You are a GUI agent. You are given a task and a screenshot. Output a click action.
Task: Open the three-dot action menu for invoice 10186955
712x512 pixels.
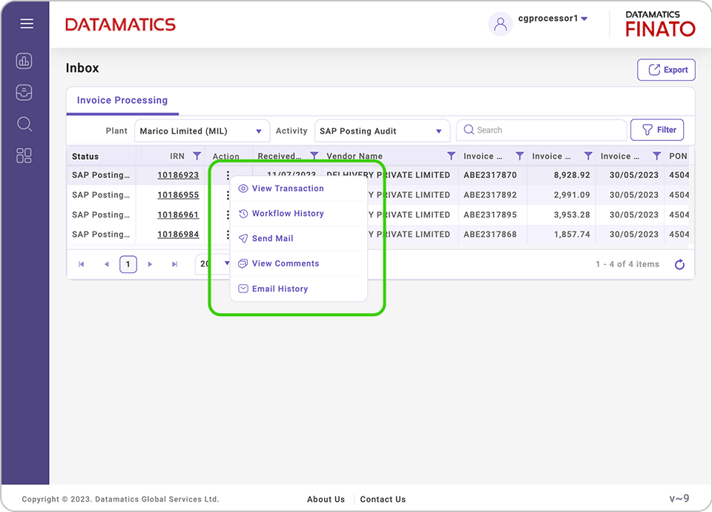click(x=228, y=194)
